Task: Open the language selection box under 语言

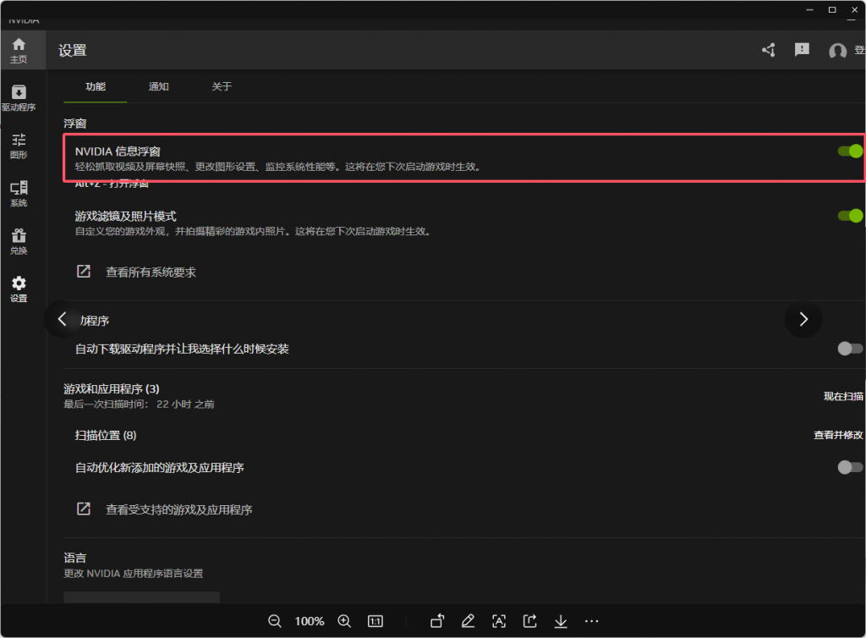Action: click(142, 597)
